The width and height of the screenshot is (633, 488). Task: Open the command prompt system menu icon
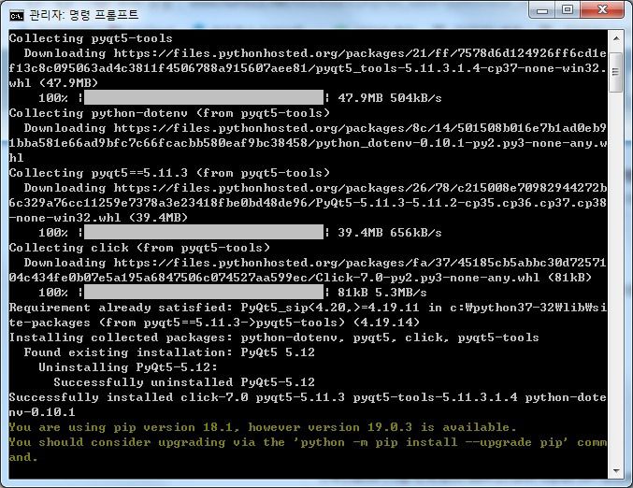17,16
